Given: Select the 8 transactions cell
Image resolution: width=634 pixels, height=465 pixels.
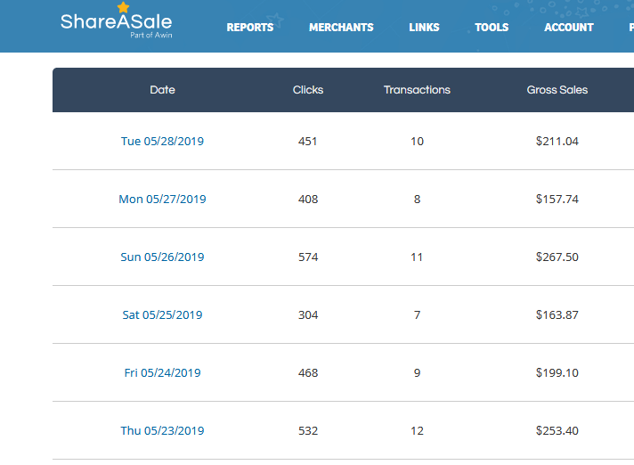Looking at the screenshot, I should click(x=417, y=199).
